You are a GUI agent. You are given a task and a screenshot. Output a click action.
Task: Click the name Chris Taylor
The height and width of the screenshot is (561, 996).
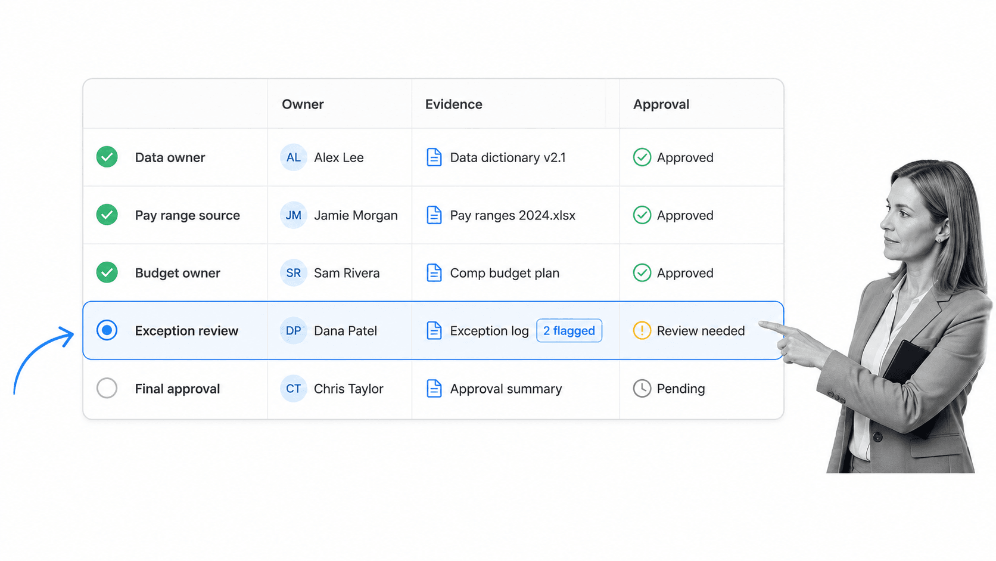click(x=348, y=389)
